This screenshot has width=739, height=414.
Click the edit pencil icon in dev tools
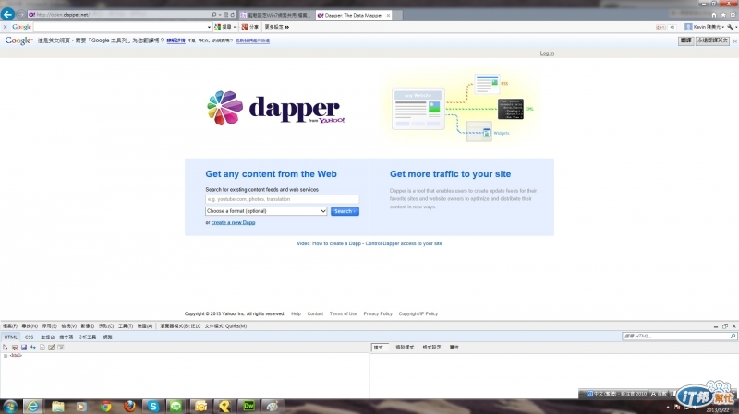coord(52,348)
